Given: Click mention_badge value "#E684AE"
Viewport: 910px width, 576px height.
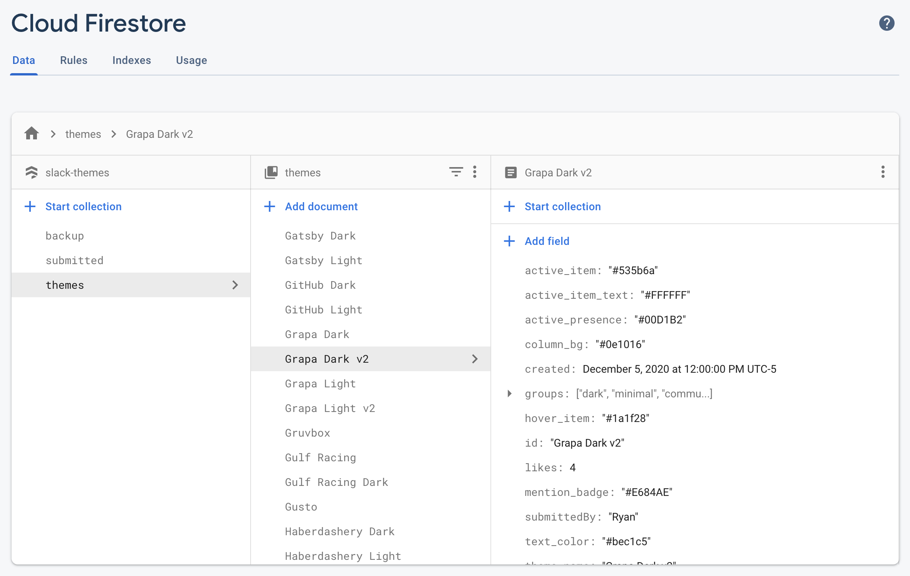Looking at the screenshot, I should 647,492.
